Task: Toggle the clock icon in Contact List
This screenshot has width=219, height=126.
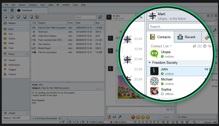Action: [x=205, y=46]
